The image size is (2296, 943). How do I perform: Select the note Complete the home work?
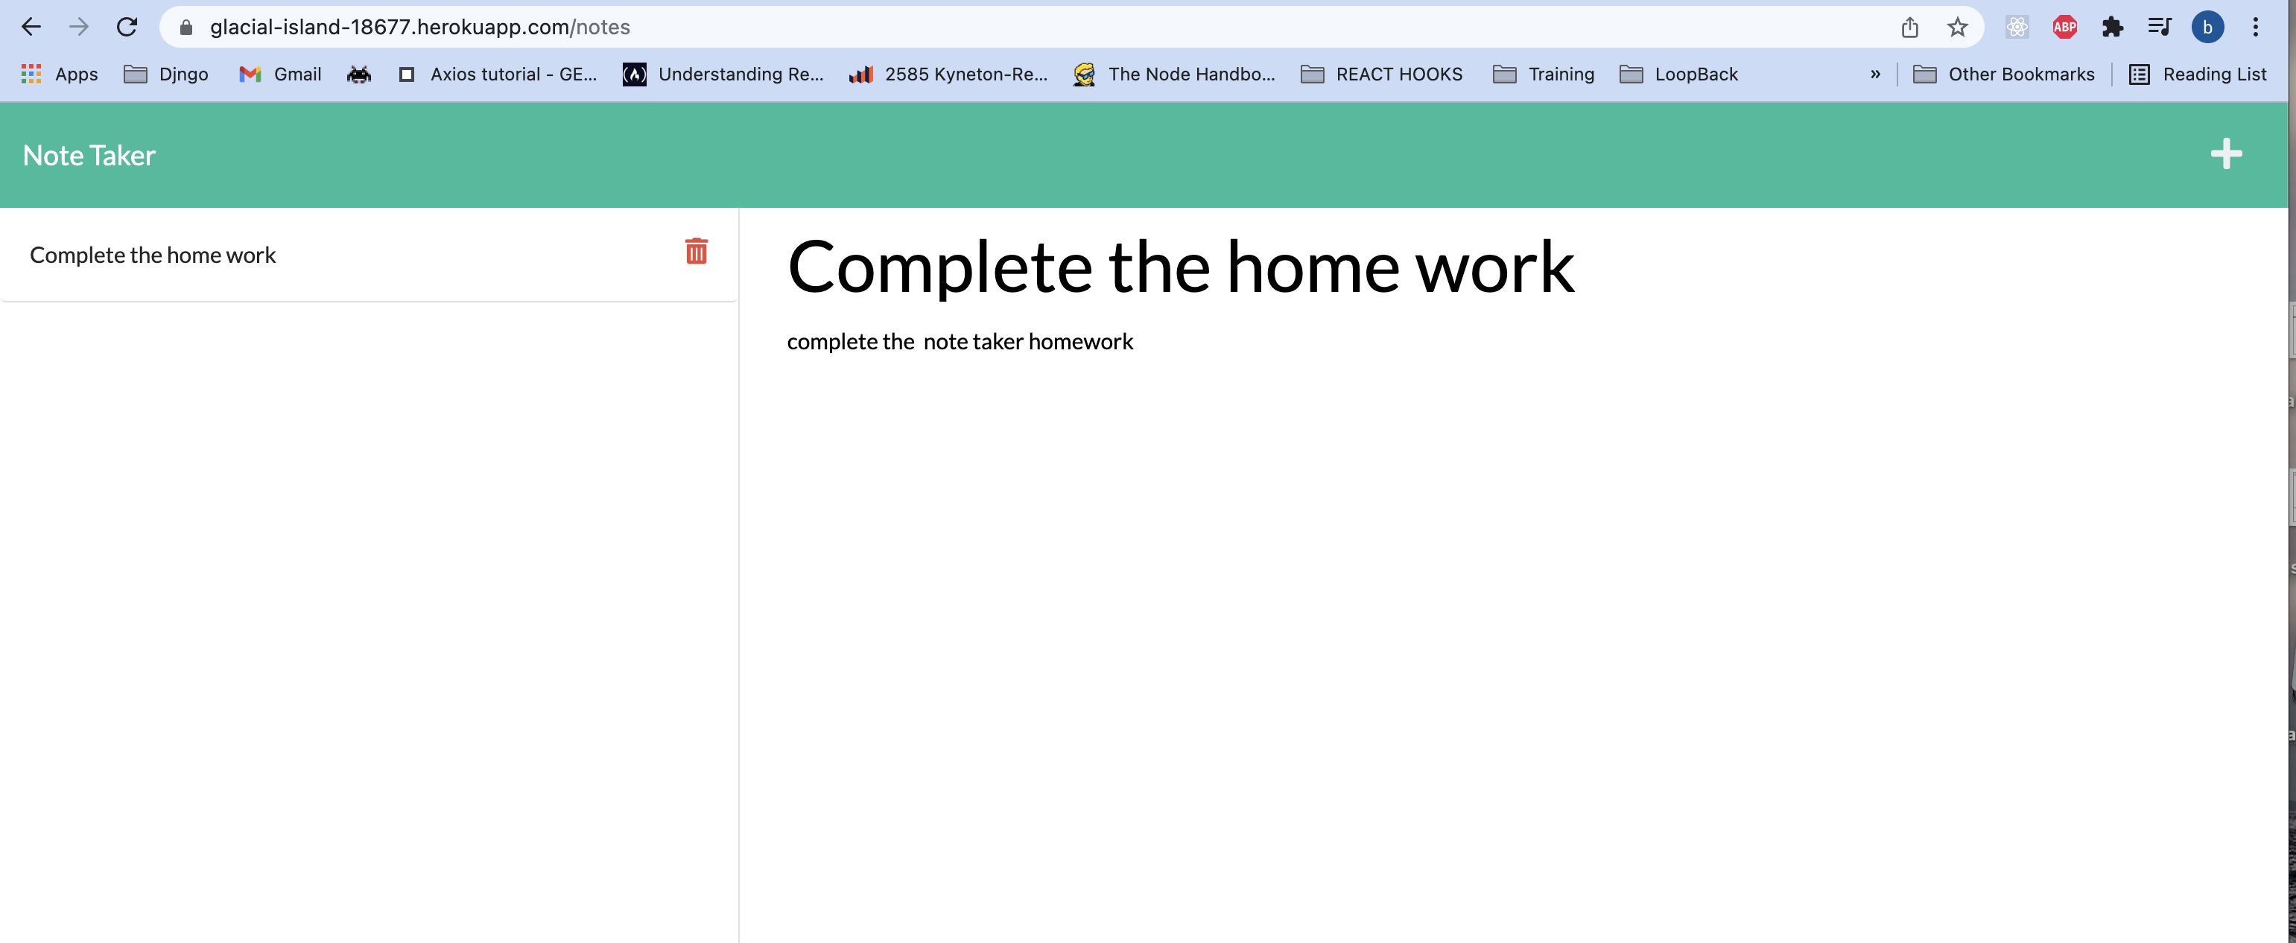(x=153, y=255)
